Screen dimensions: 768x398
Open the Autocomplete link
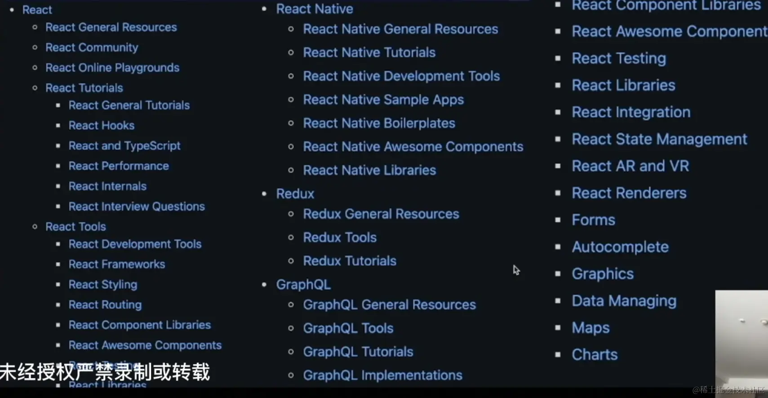tap(620, 247)
